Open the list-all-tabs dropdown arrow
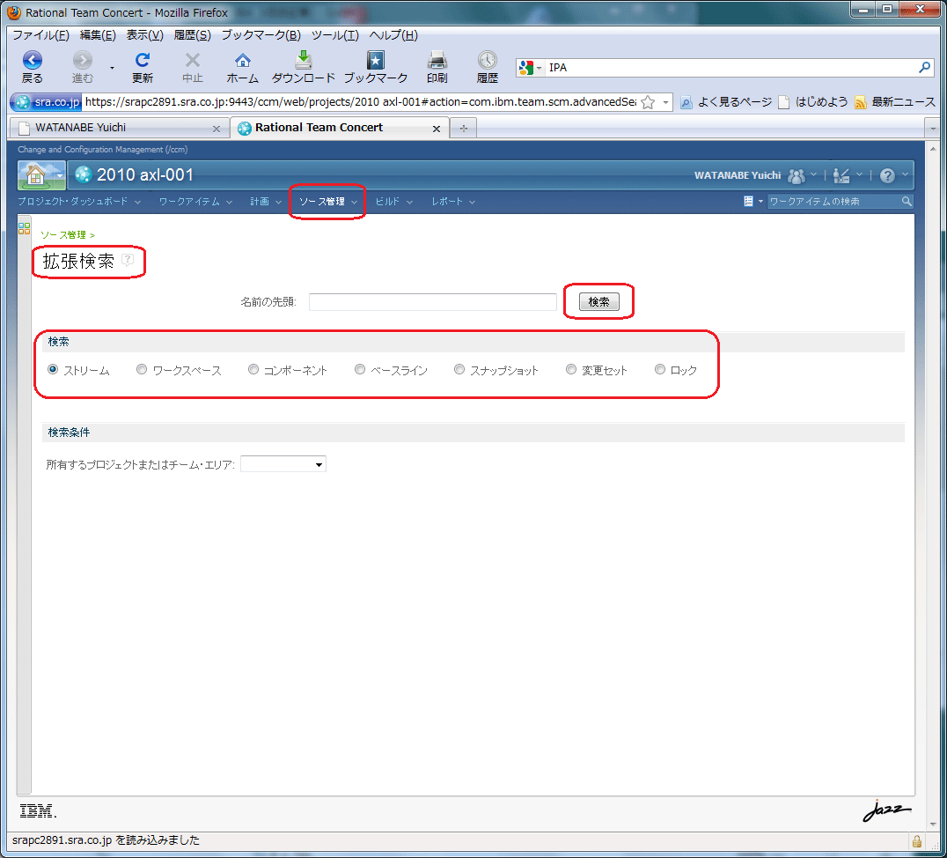This screenshot has height=858, width=947. pos(933,129)
